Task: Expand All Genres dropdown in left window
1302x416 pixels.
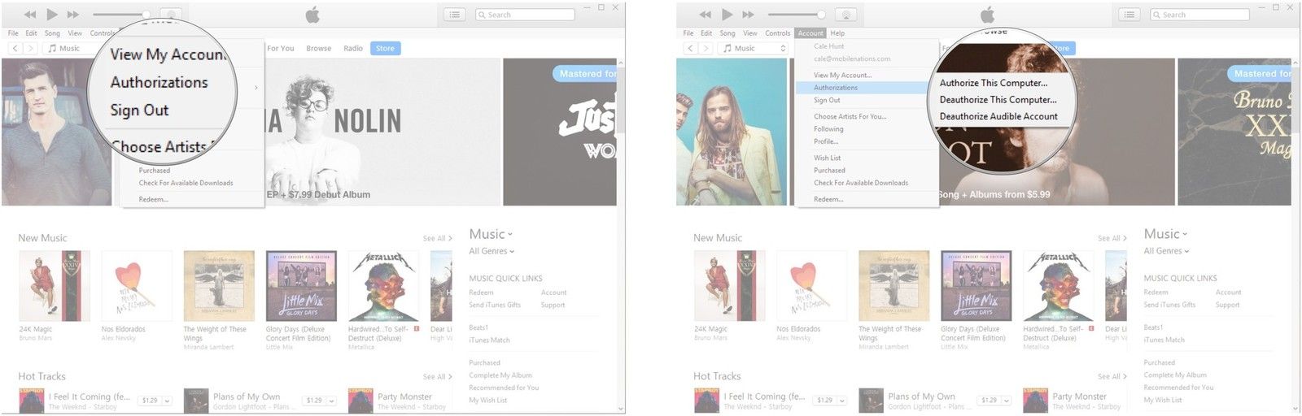Action: 492,252
